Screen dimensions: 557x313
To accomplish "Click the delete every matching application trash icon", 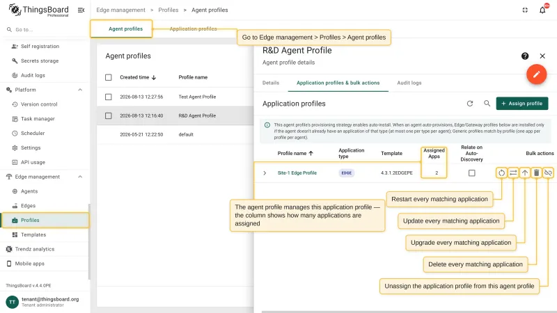I will [x=536, y=172].
